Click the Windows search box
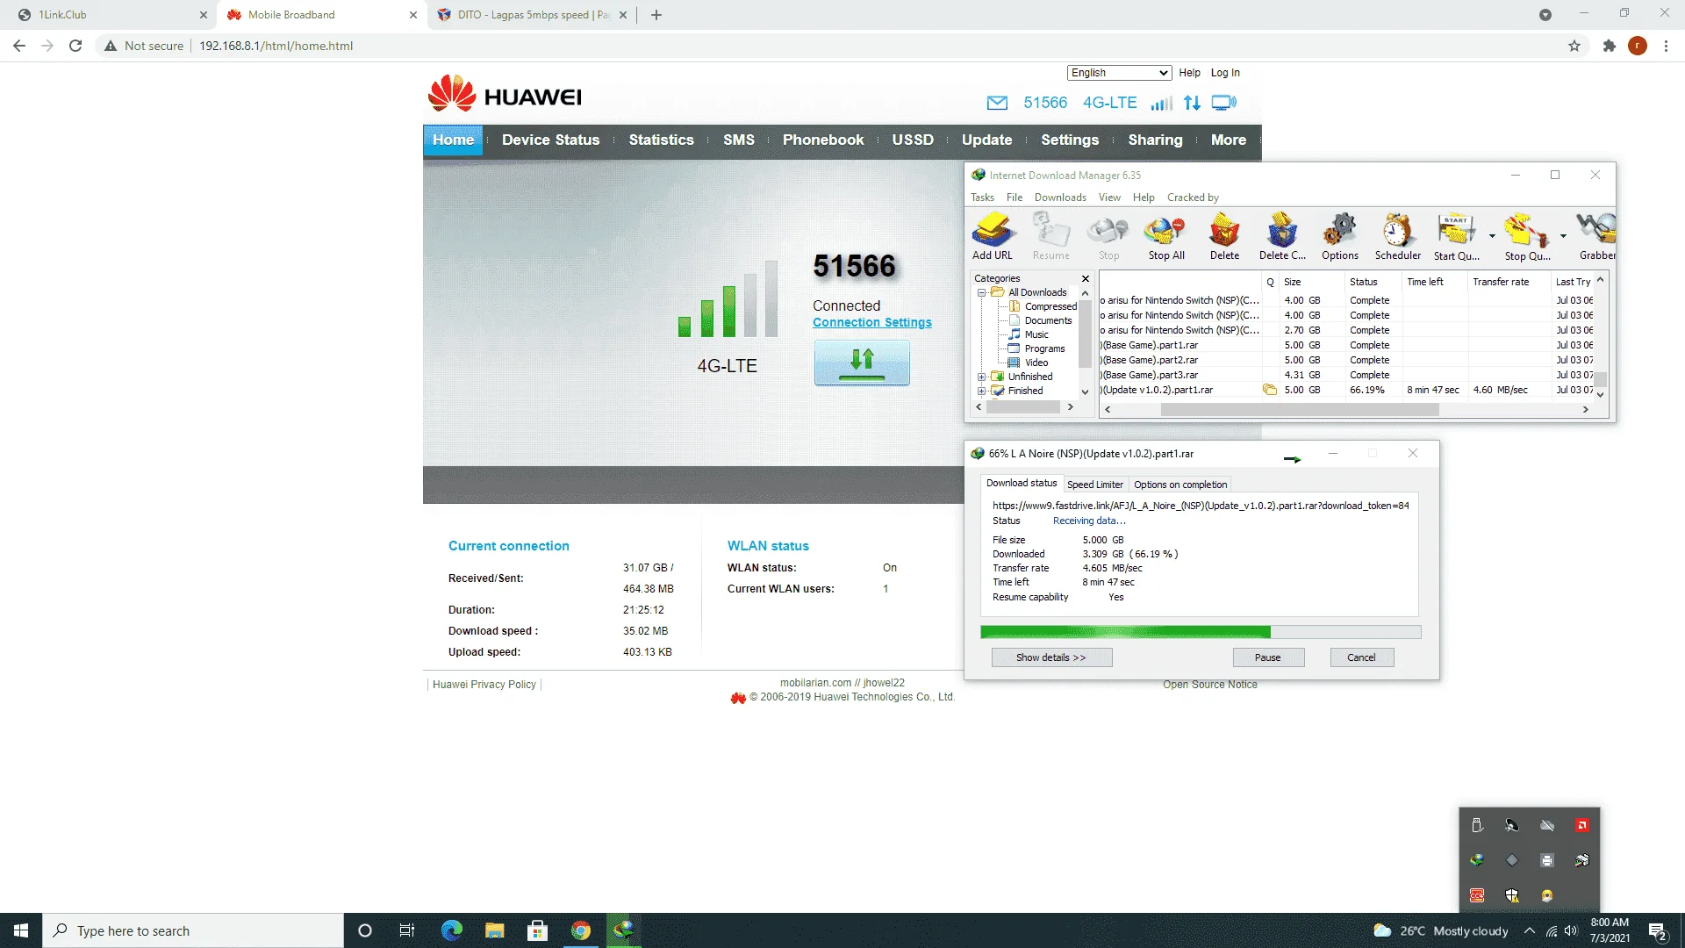 tap(193, 930)
